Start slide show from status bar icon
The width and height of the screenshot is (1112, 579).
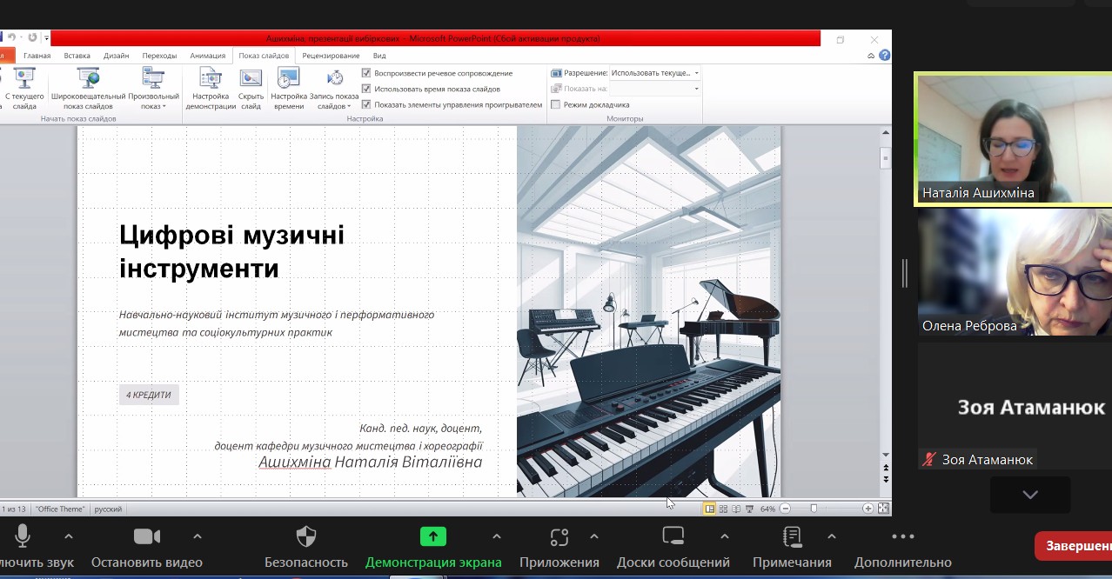pyautogui.click(x=749, y=509)
